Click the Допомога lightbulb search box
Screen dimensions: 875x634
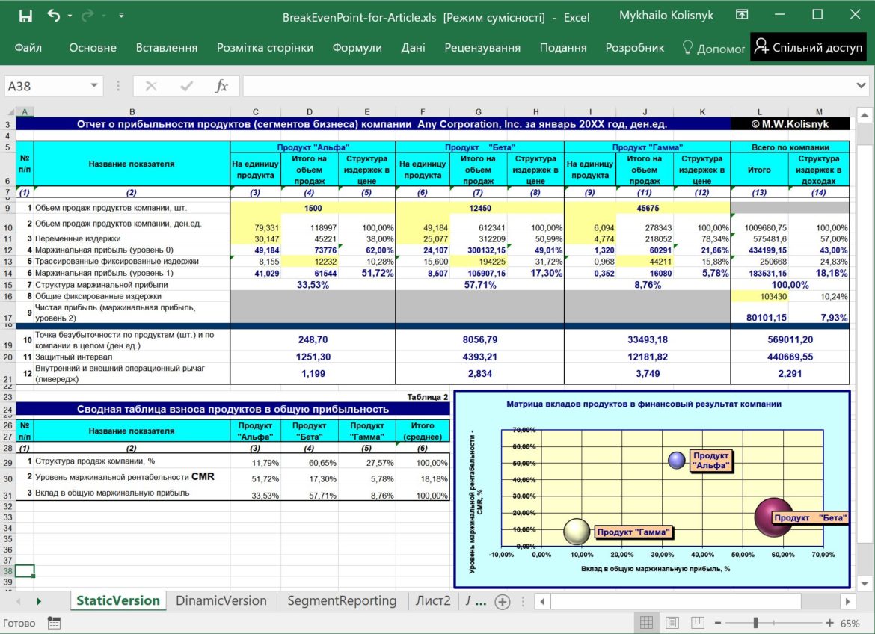coord(713,49)
